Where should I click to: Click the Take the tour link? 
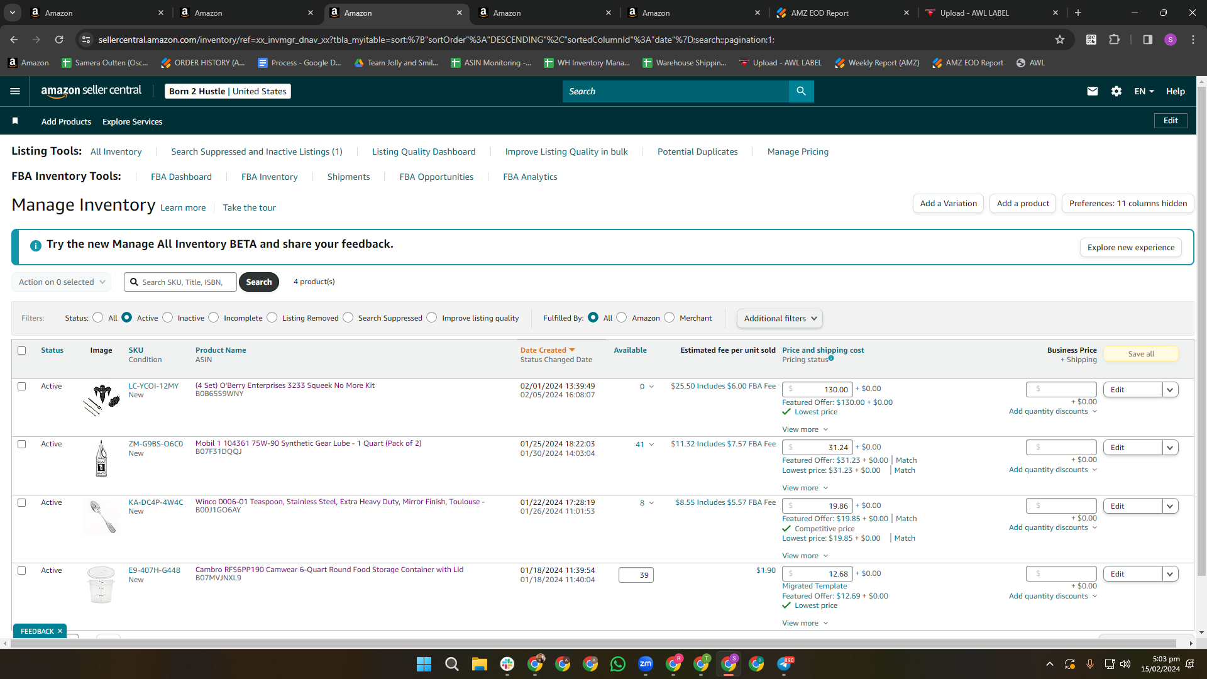coord(249,207)
